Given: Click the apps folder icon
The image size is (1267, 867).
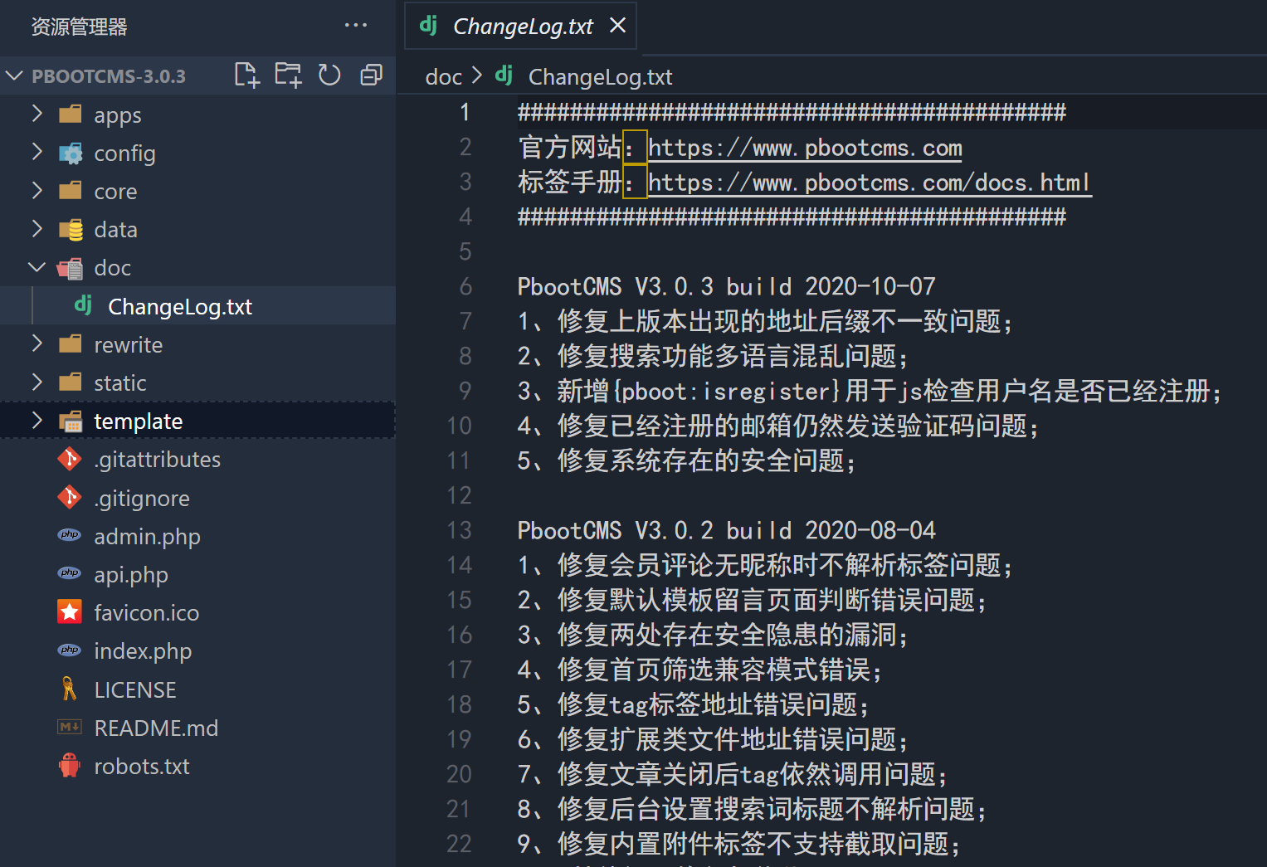Looking at the screenshot, I should (71, 114).
